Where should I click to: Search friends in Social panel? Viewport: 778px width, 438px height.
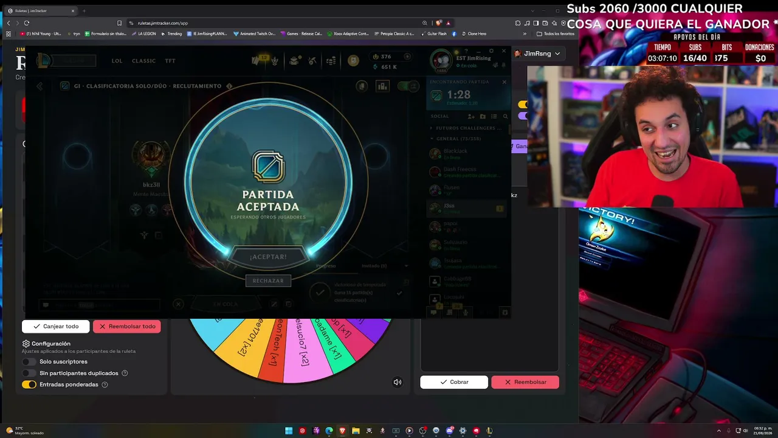(505, 116)
